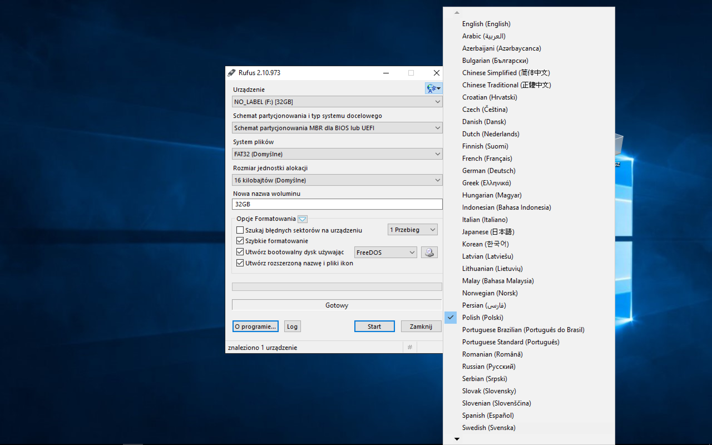Screen dimensions: 712x445
Task: Uncheck Utwórz rozszerzoną nazwę i pliki ikon
Action: click(x=240, y=263)
